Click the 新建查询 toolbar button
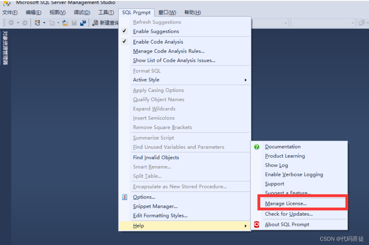This screenshot has height=245, width=369. tap(106, 23)
